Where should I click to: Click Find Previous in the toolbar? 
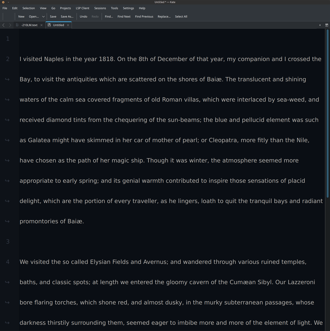pyautogui.click(x=144, y=17)
